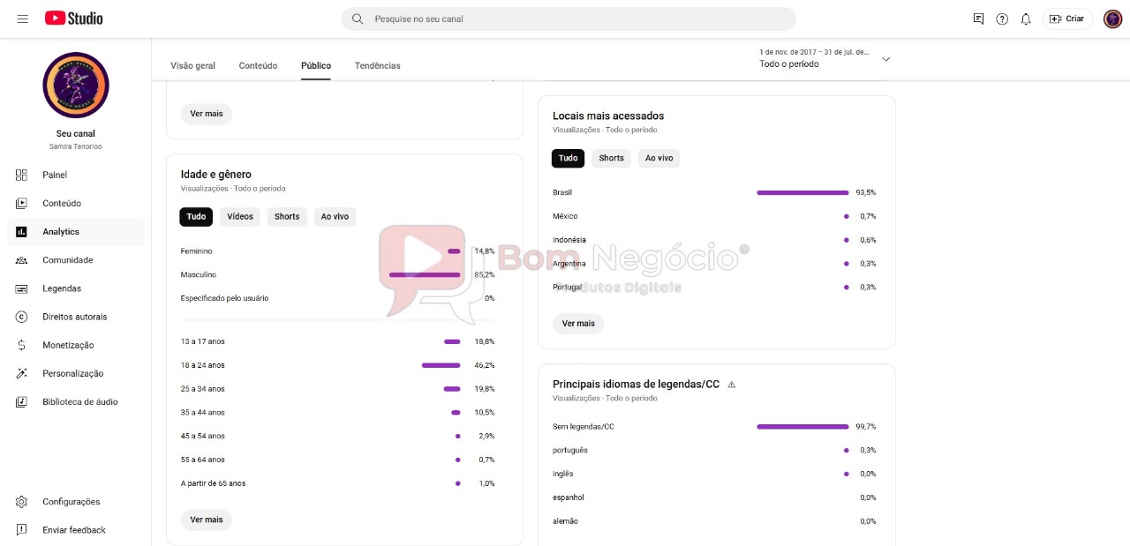Select Tudo filter in Locais mais acessados

[x=568, y=158]
